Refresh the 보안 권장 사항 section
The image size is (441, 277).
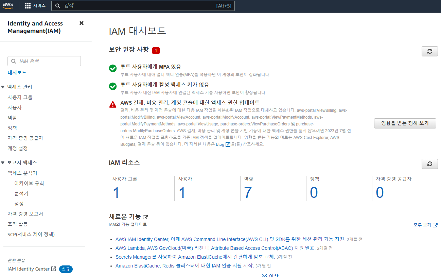(430, 51)
